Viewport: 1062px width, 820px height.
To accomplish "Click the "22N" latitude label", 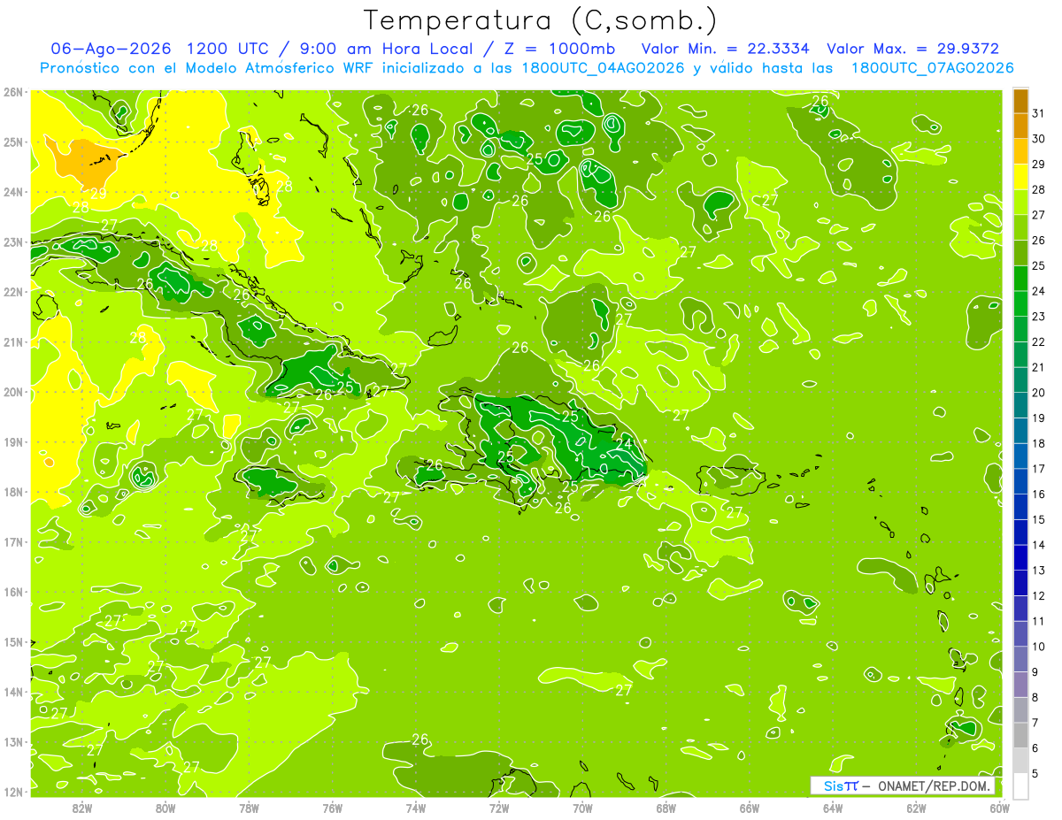I will pyautogui.click(x=13, y=292).
